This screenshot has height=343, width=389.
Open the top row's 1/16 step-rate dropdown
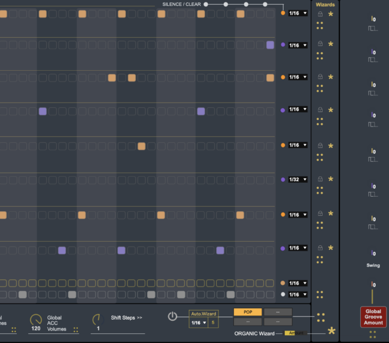[298, 13]
